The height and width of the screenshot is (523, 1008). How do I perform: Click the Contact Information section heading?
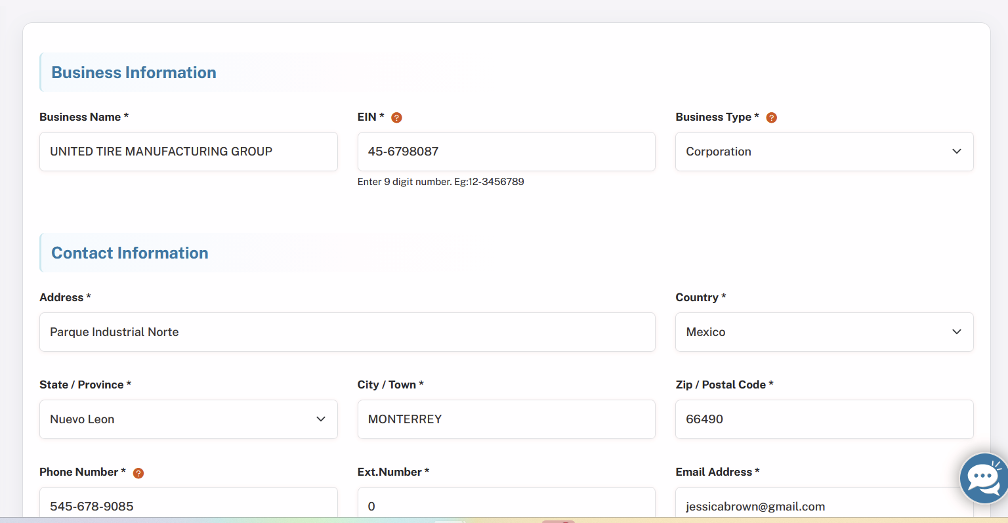click(130, 253)
